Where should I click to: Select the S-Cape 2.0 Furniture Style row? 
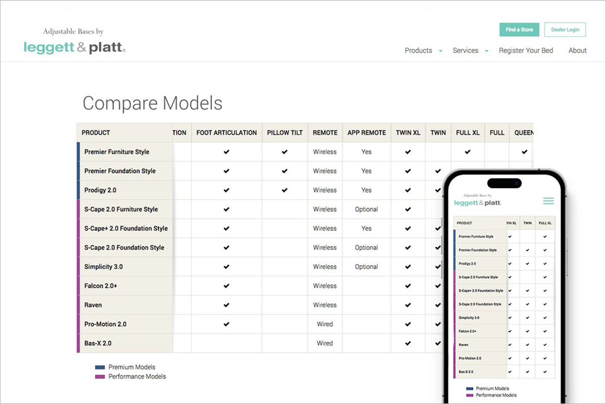tap(121, 210)
